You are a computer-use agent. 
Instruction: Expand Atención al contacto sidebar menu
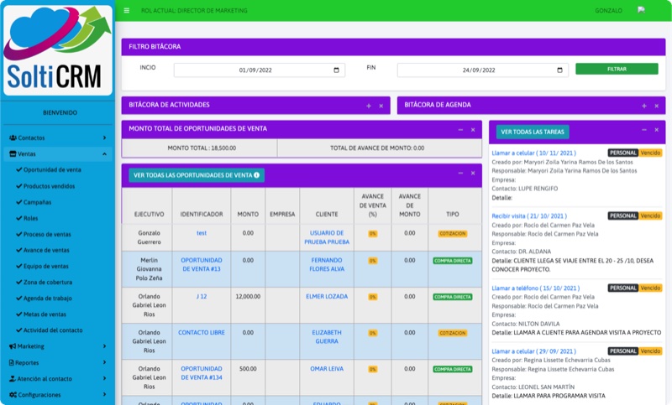58,378
